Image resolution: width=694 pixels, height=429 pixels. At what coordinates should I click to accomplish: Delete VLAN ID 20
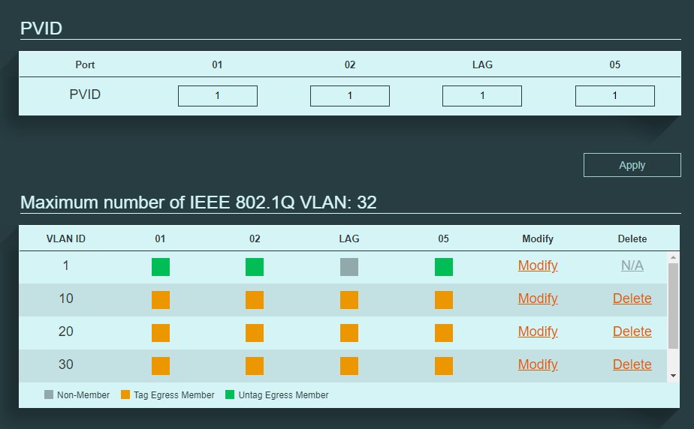coord(632,331)
